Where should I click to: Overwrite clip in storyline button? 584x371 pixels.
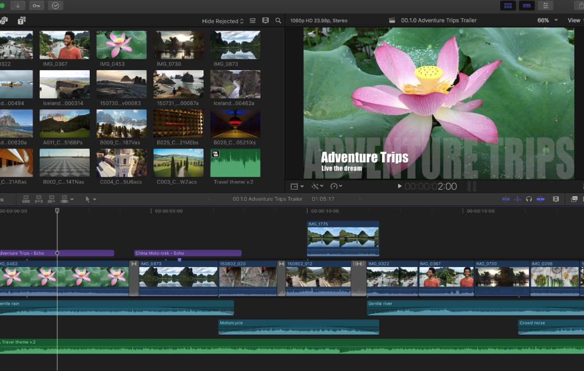(64, 199)
